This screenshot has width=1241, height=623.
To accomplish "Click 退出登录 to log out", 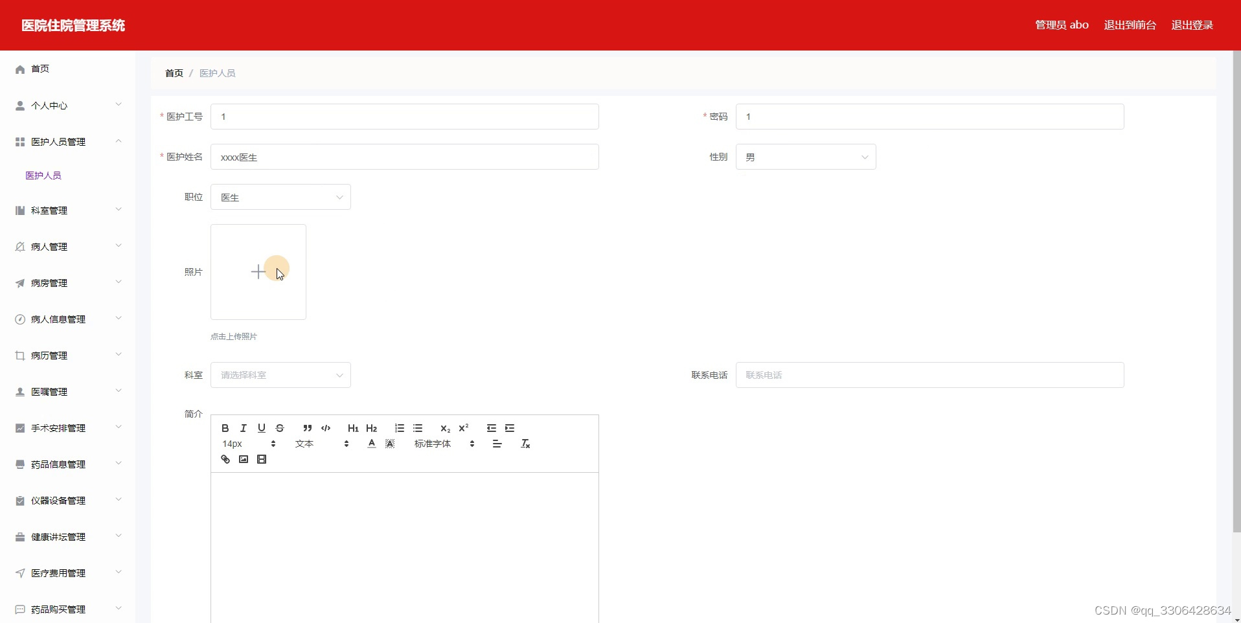I will pos(1192,25).
